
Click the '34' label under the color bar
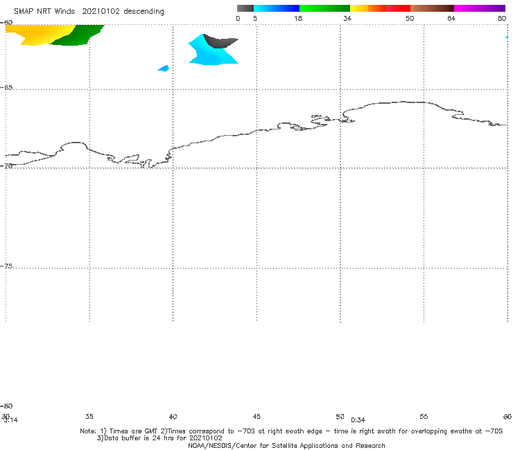pyautogui.click(x=347, y=18)
